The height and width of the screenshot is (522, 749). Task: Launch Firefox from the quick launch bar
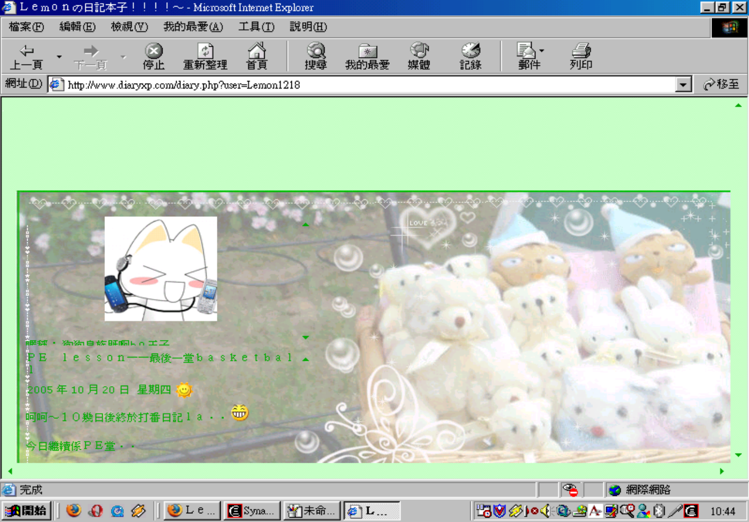[73, 511]
